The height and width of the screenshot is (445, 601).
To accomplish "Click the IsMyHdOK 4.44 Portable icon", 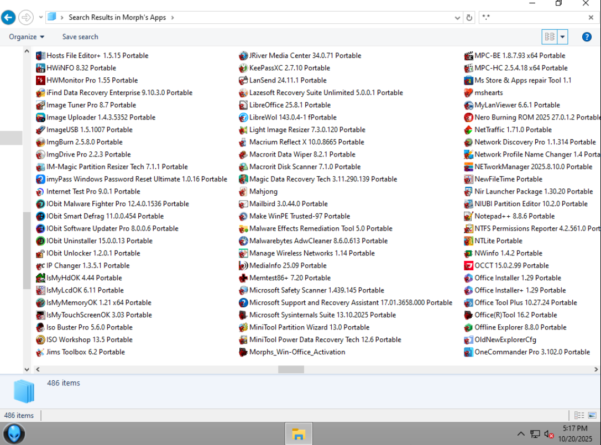I will 40,278.
